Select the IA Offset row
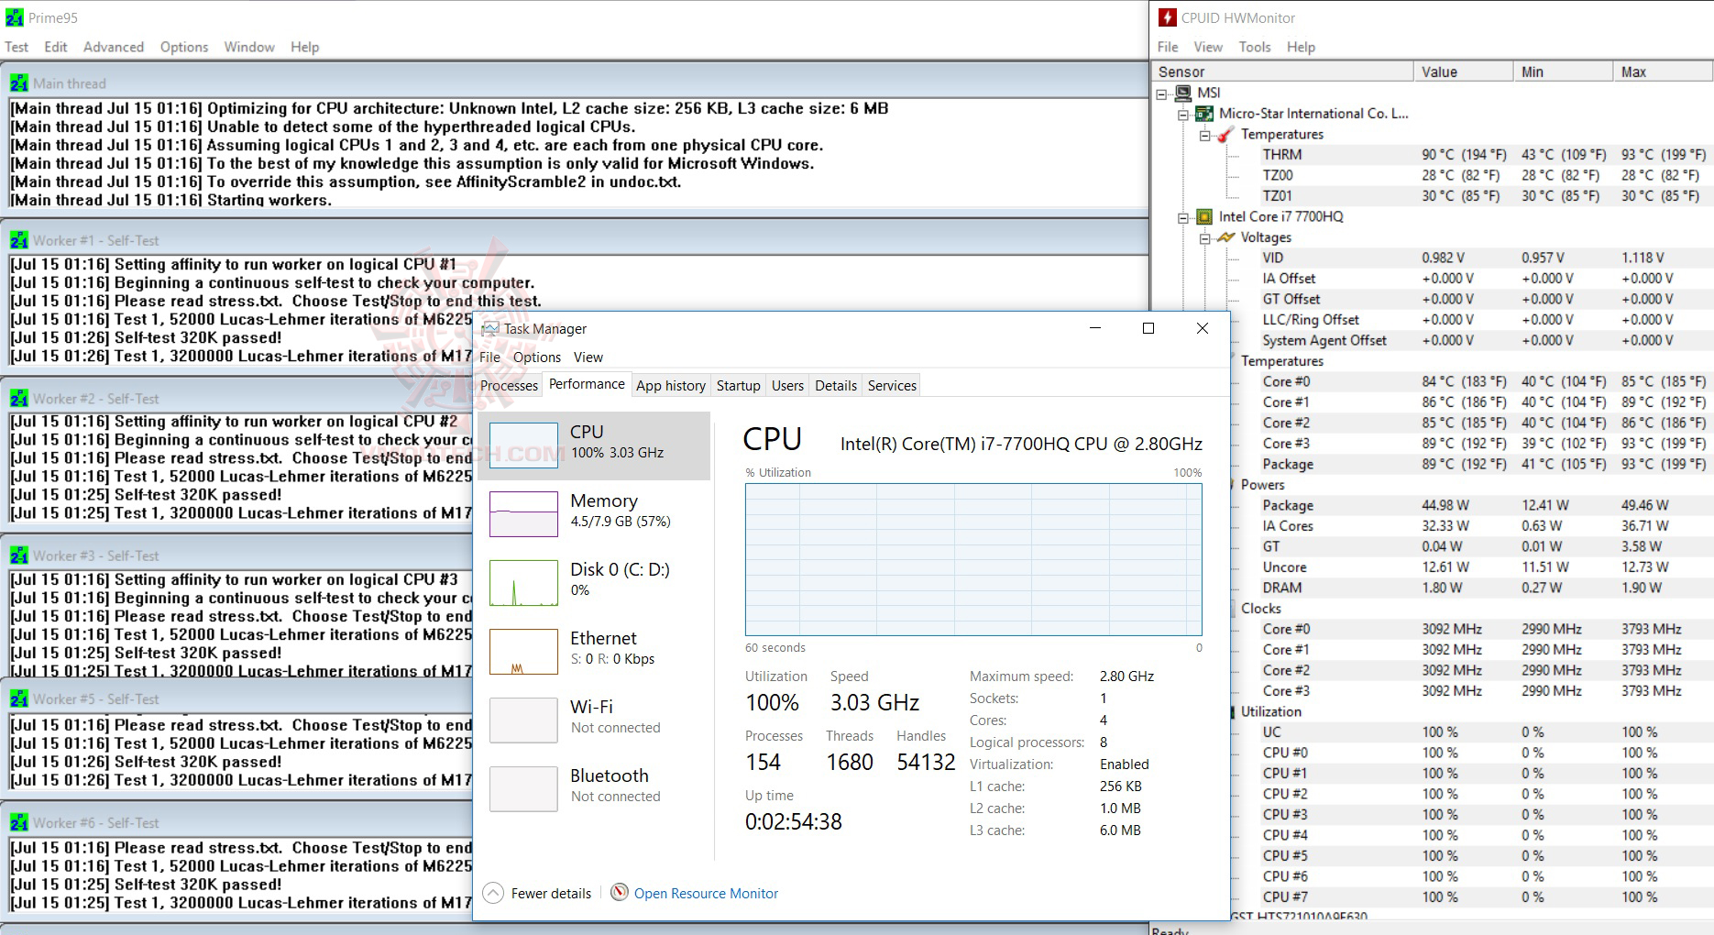 (x=1484, y=279)
